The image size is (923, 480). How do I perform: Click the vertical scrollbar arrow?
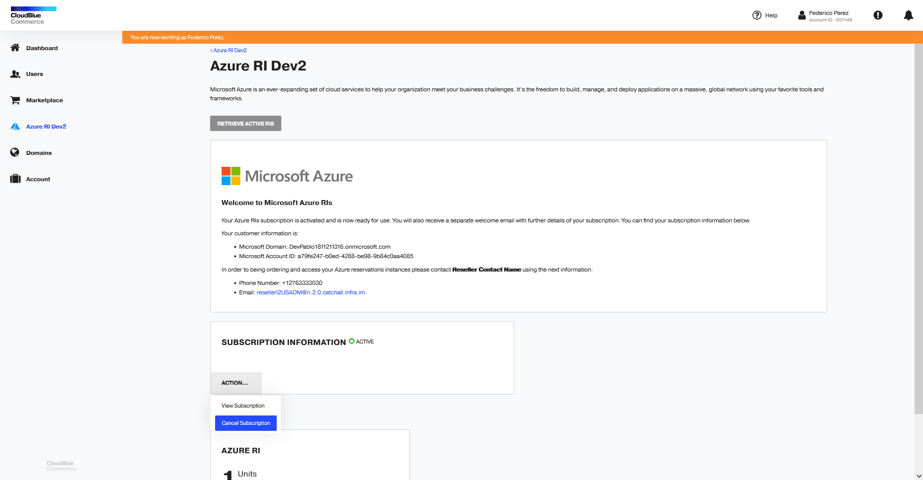tap(919, 476)
